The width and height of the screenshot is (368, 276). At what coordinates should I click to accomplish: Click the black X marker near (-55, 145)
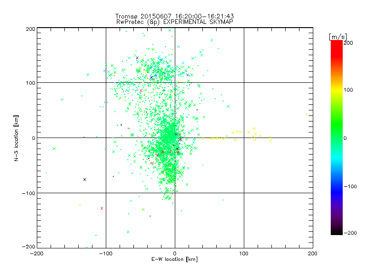[137, 58]
